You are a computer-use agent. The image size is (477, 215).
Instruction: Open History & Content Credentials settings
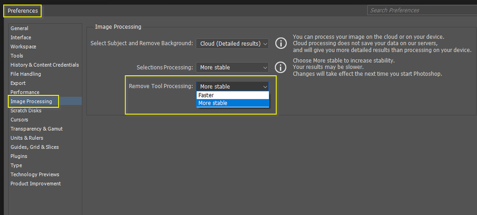pos(45,65)
